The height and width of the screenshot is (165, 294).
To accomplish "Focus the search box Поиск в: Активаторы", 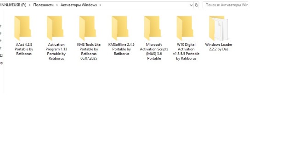I will coord(225,5).
